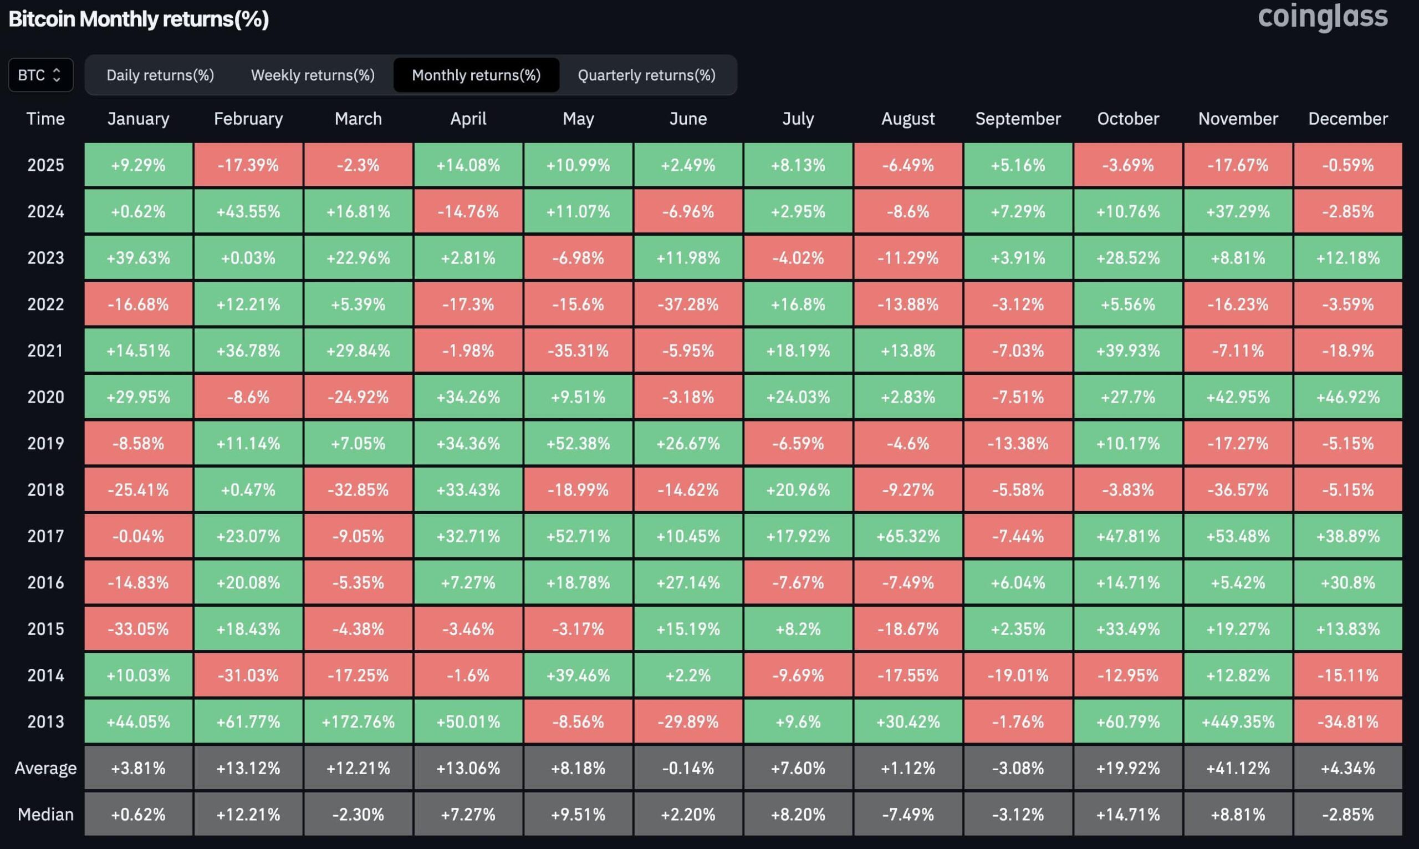
Task: Click the Median August -7.49% cell
Action: point(907,814)
